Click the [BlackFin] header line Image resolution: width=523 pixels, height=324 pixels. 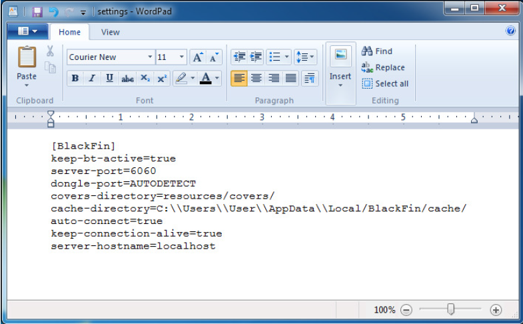(83, 146)
